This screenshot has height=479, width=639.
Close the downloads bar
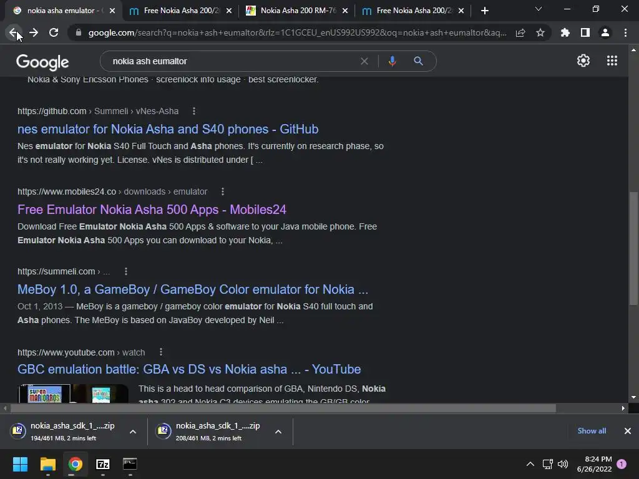pos(628,431)
